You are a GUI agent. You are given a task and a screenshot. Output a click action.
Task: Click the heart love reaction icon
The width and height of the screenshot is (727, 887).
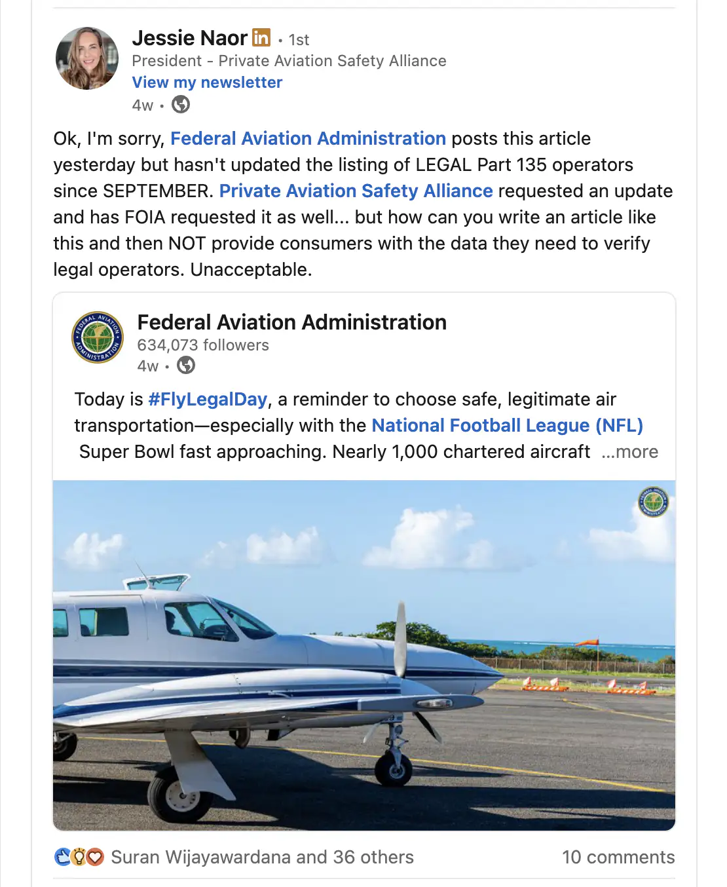point(96,856)
